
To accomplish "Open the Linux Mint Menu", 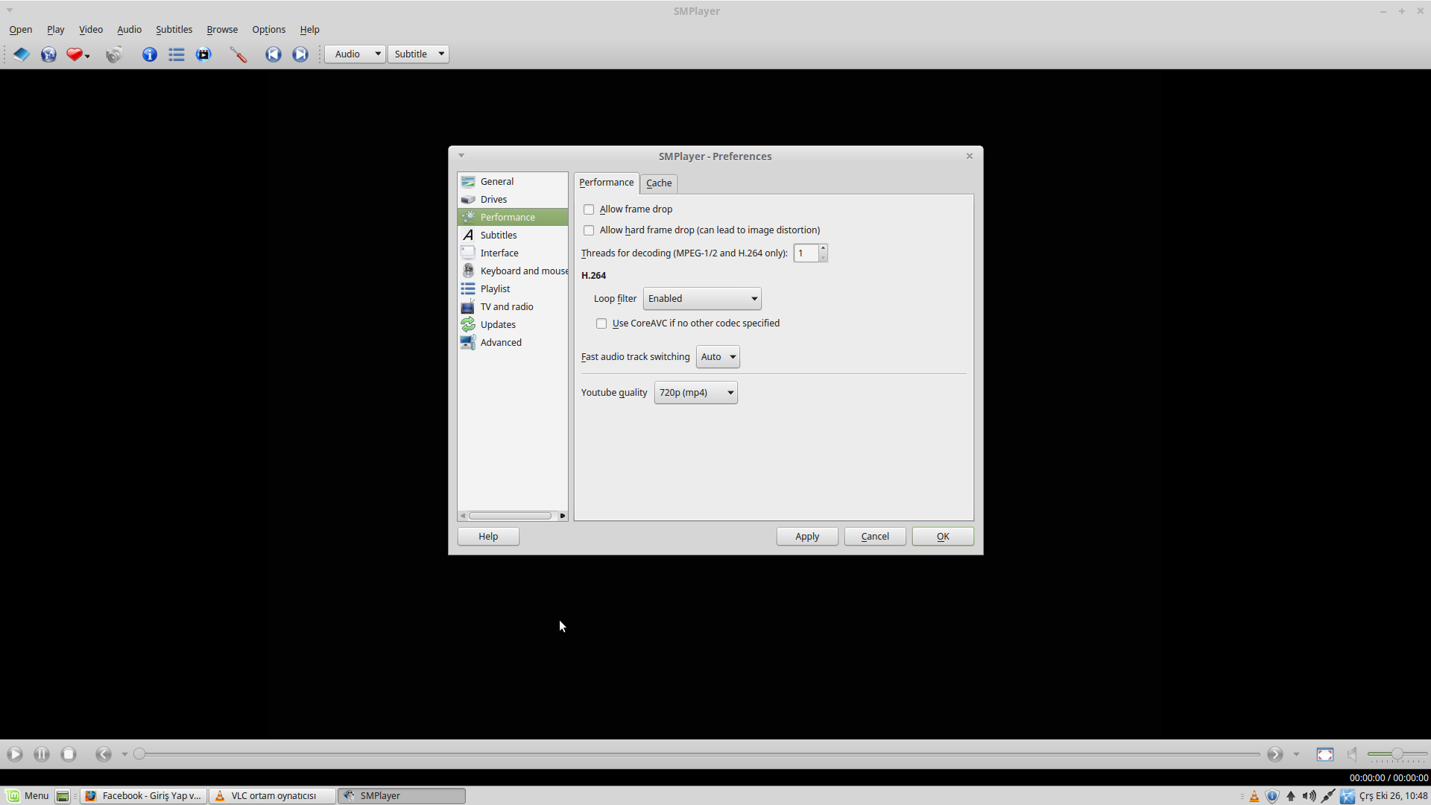I will (28, 796).
